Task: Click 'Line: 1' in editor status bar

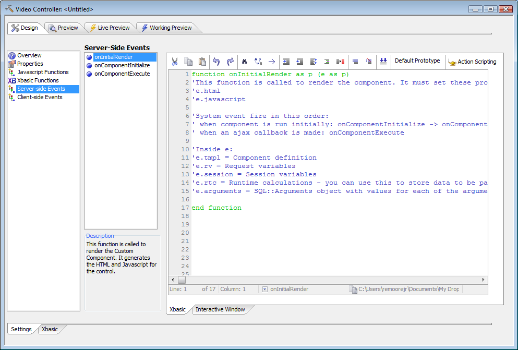Action: click(178, 289)
